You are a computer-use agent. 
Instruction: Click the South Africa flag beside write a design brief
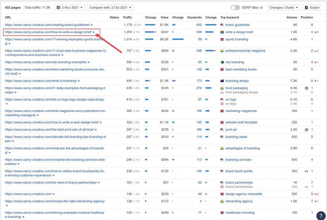click(222, 32)
